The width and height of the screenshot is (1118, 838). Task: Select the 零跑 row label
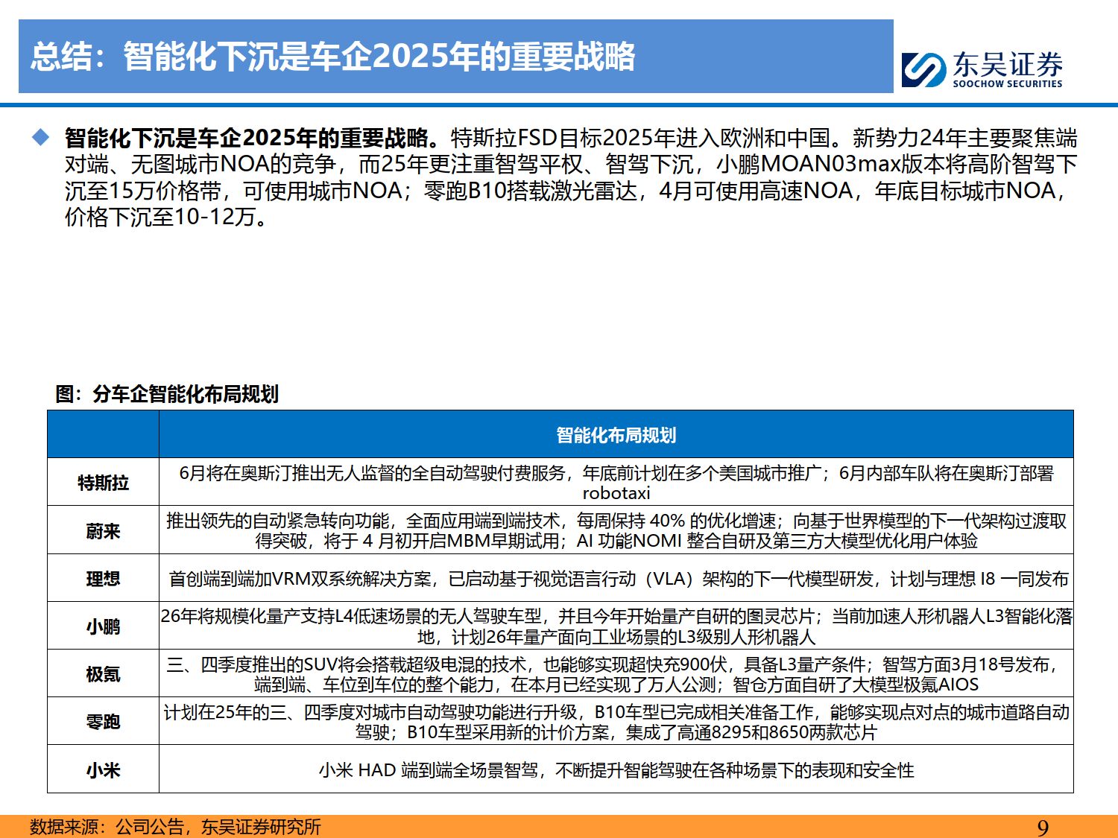point(103,722)
